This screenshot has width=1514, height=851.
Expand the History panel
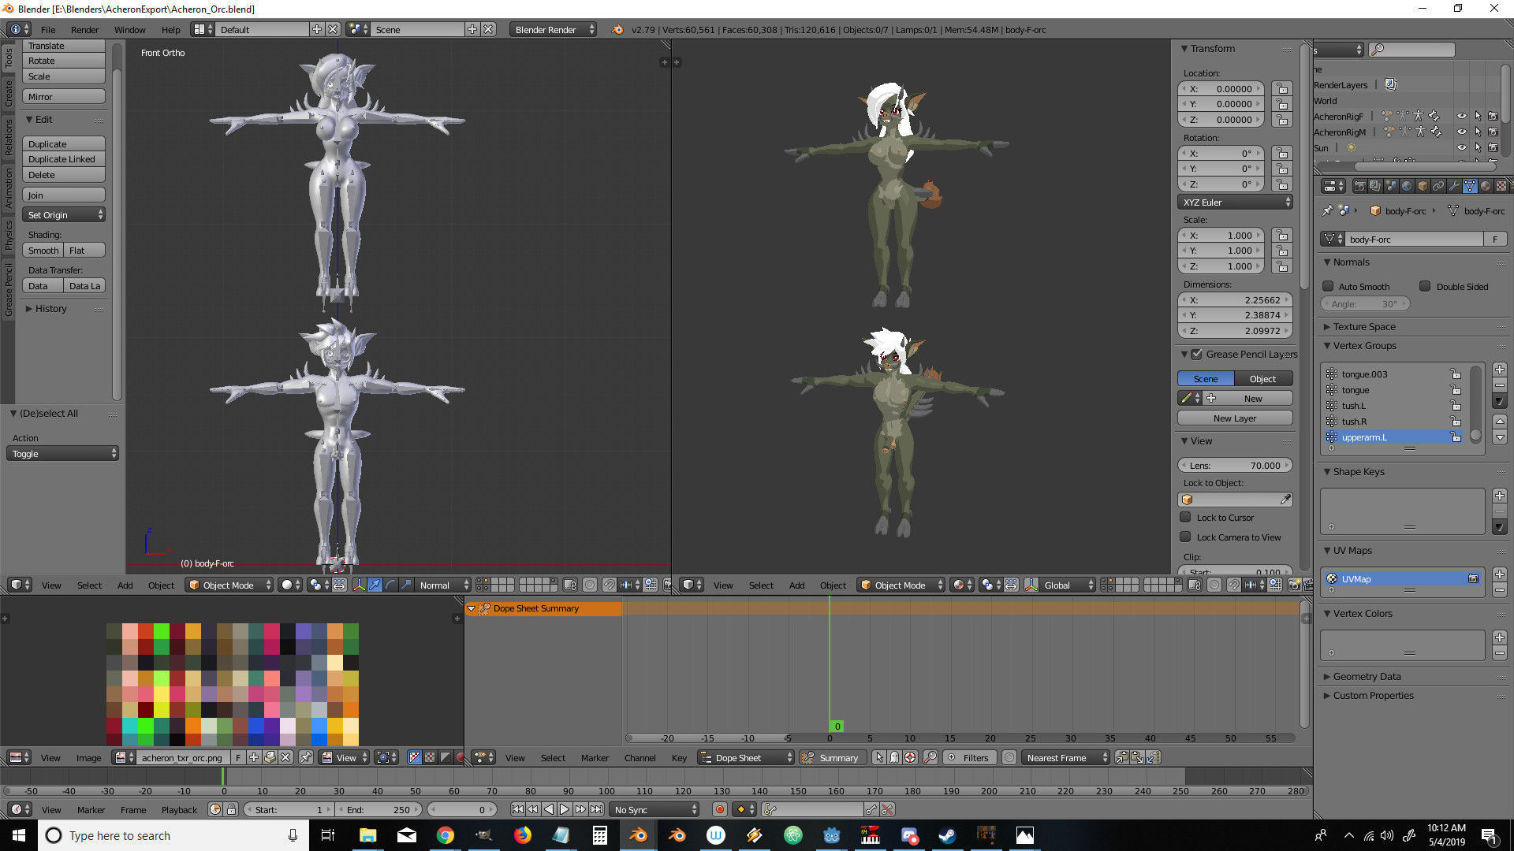coord(50,308)
